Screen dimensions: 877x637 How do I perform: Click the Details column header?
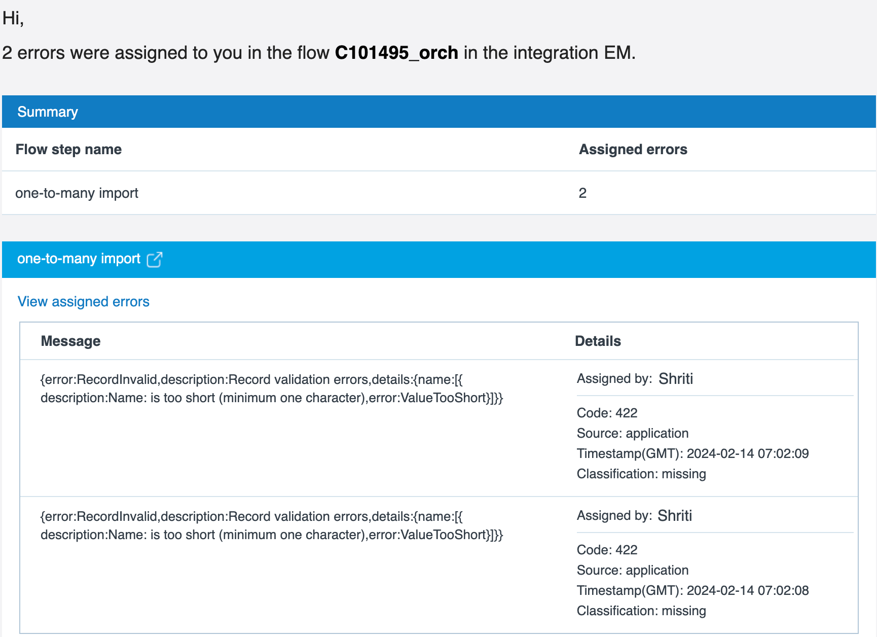pos(598,341)
